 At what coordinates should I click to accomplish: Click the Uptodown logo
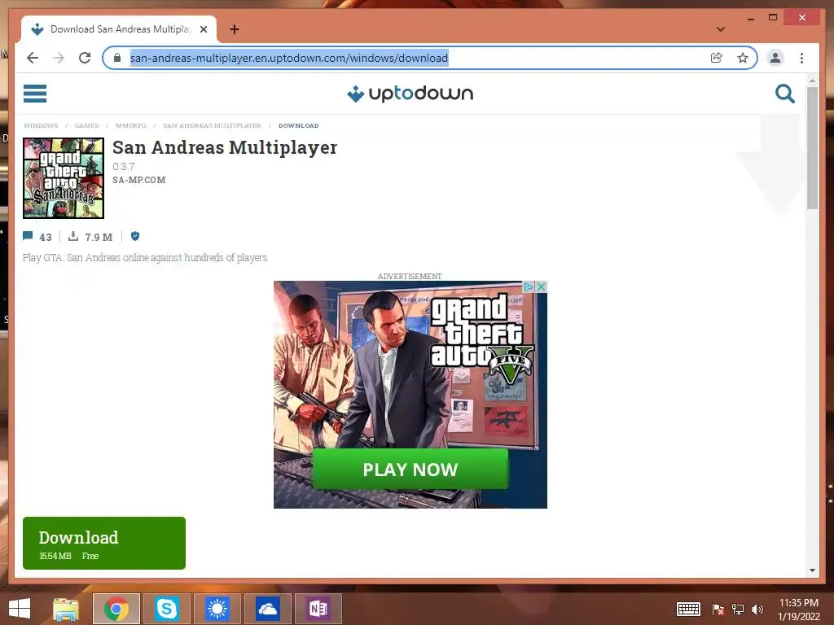[410, 94]
